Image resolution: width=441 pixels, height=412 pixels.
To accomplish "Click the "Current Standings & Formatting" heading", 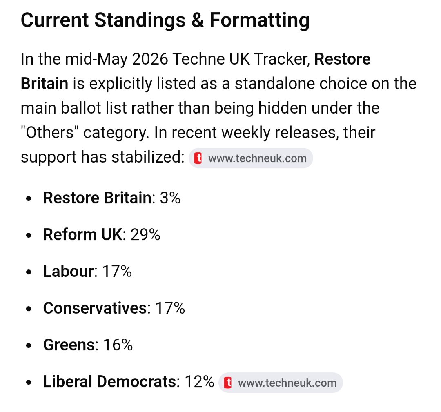I will 165,20.
